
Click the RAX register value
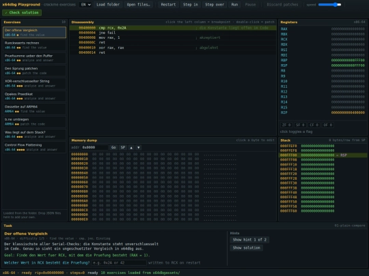348,29
